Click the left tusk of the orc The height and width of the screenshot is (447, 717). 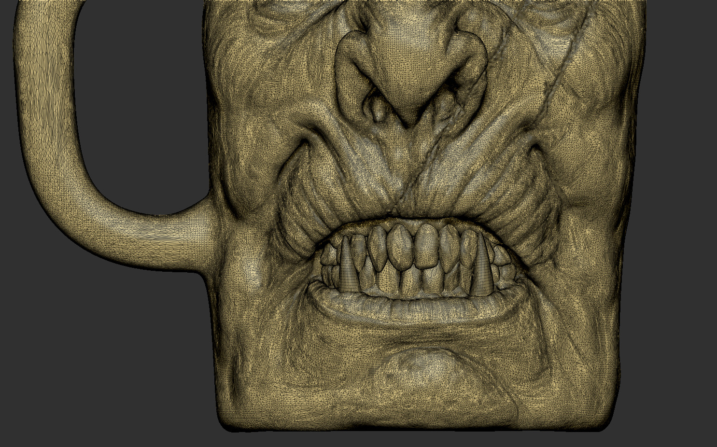pyautogui.click(x=351, y=265)
